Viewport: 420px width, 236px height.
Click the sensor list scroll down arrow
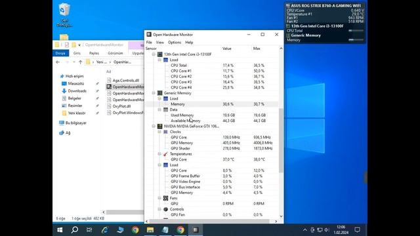click(x=281, y=216)
